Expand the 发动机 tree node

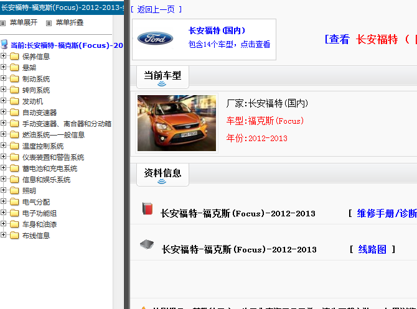coord(3,101)
